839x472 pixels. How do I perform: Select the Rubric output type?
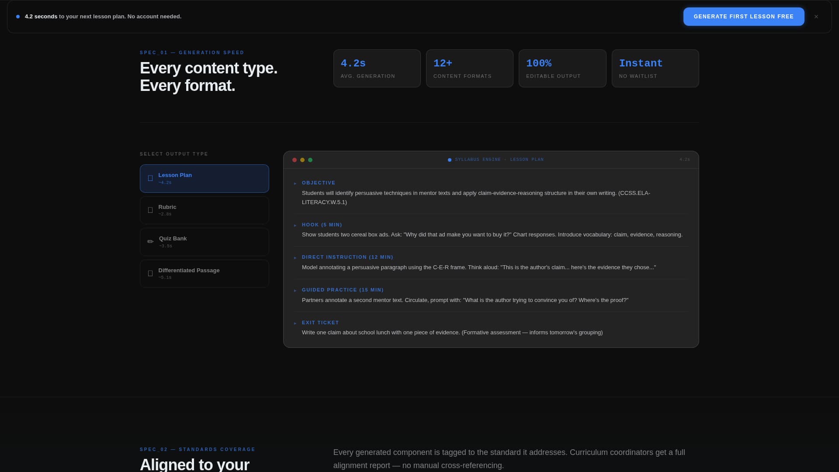point(205,210)
